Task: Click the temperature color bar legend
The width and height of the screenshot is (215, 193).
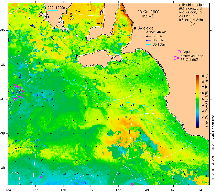Action: click(x=197, y=101)
